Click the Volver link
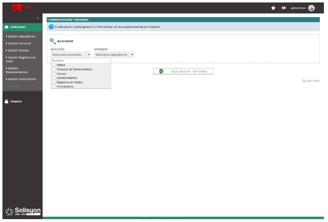Image resolution: width=328 pixels, height=222 pixels. (x=311, y=81)
